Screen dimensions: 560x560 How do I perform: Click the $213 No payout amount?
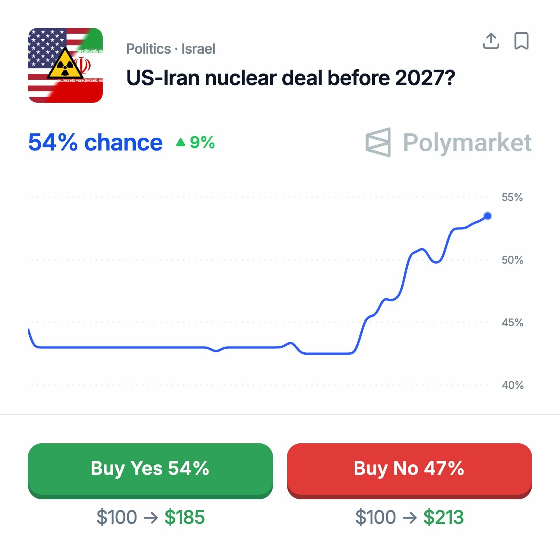[443, 517]
